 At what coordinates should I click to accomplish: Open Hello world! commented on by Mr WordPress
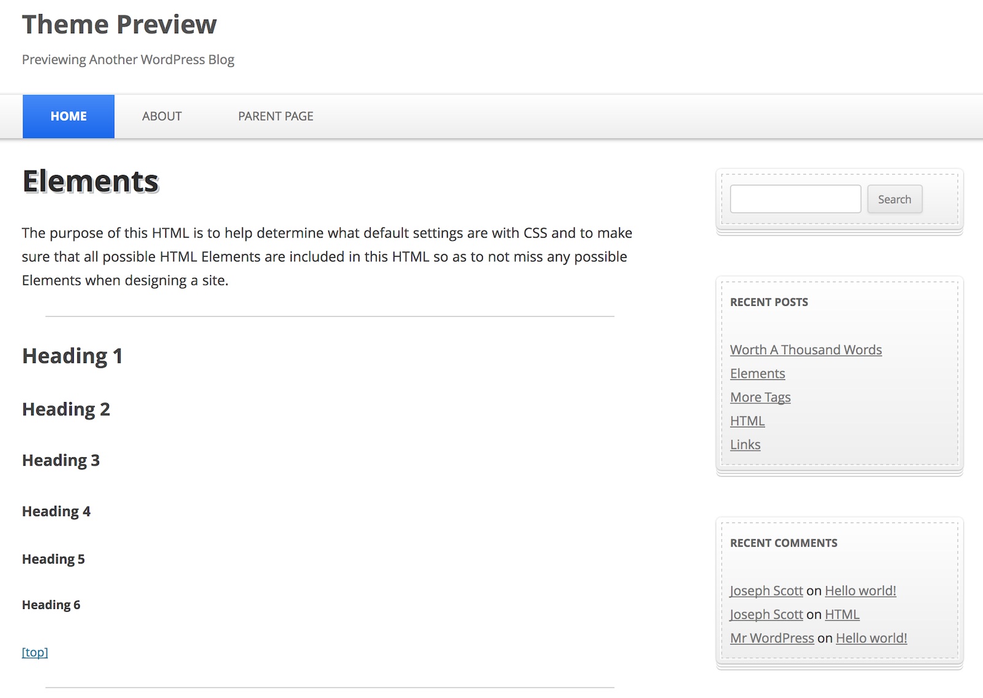(871, 638)
